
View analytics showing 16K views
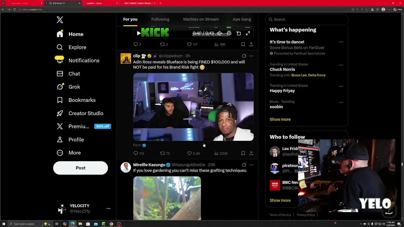(220, 44)
